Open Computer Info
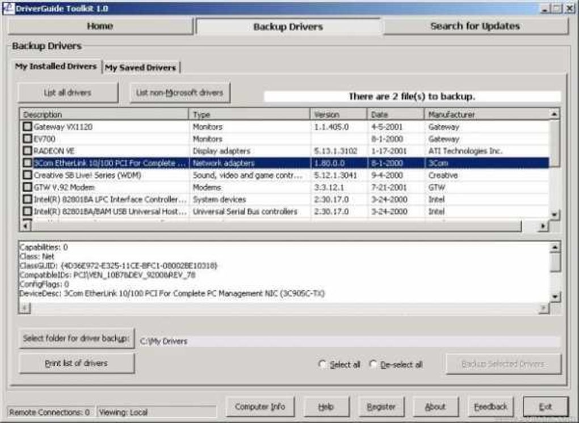Screen dimensions: 579x423 (260, 407)
